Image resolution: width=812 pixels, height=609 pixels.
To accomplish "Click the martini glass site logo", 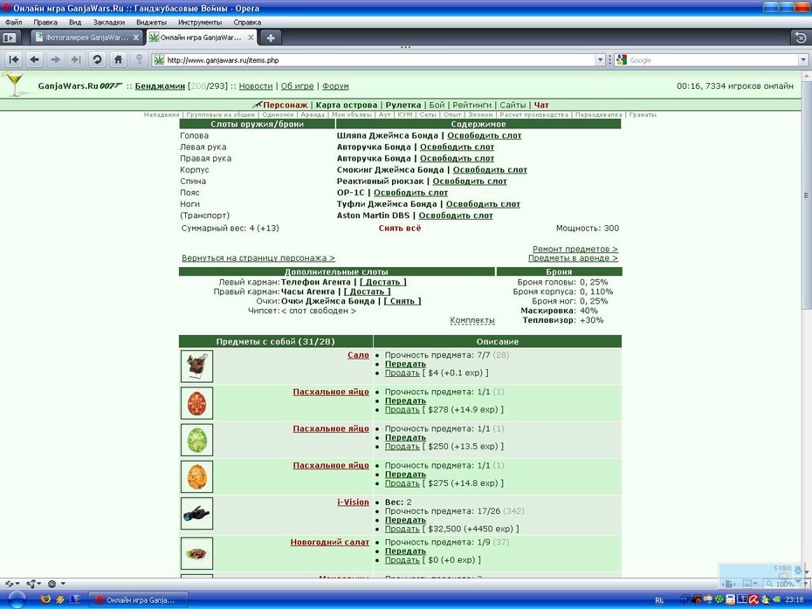I will pos(13,85).
